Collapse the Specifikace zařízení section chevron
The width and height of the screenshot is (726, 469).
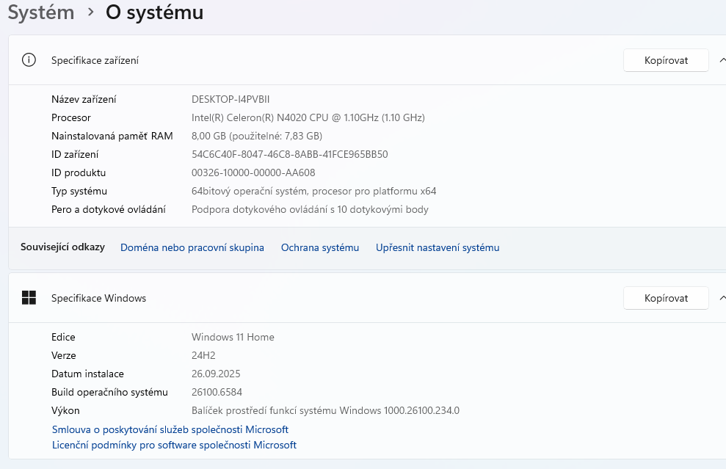tap(722, 59)
